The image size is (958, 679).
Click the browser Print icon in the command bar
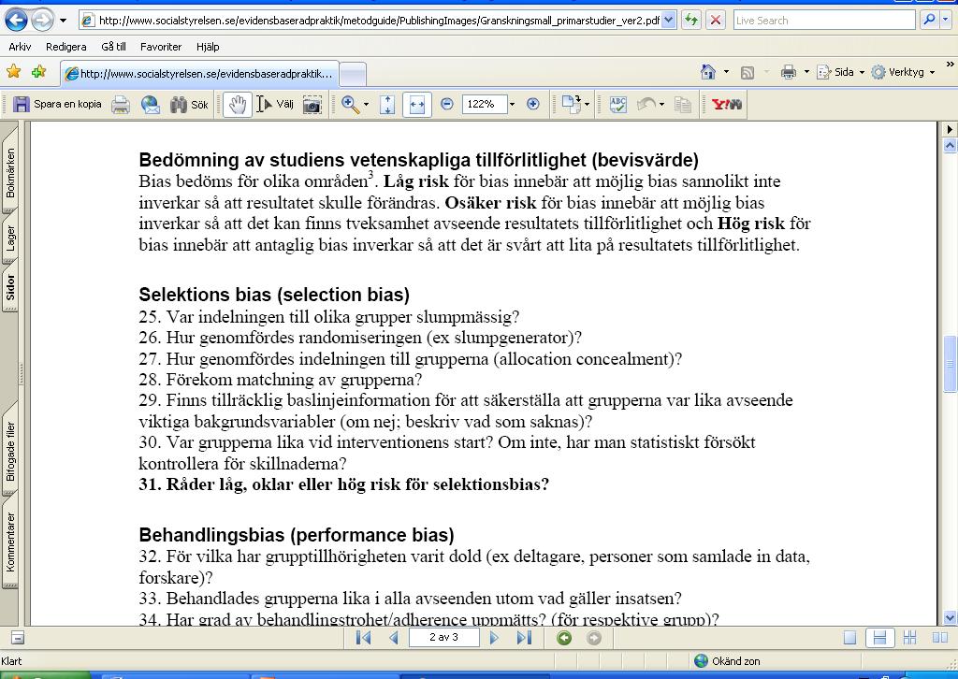(789, 72)
